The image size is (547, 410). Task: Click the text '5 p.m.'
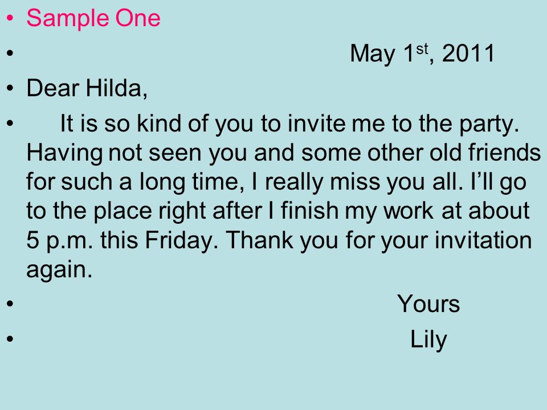[x=60, y=241]
